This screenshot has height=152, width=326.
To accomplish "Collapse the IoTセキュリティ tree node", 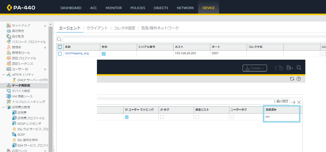I will tap(3, 74).
